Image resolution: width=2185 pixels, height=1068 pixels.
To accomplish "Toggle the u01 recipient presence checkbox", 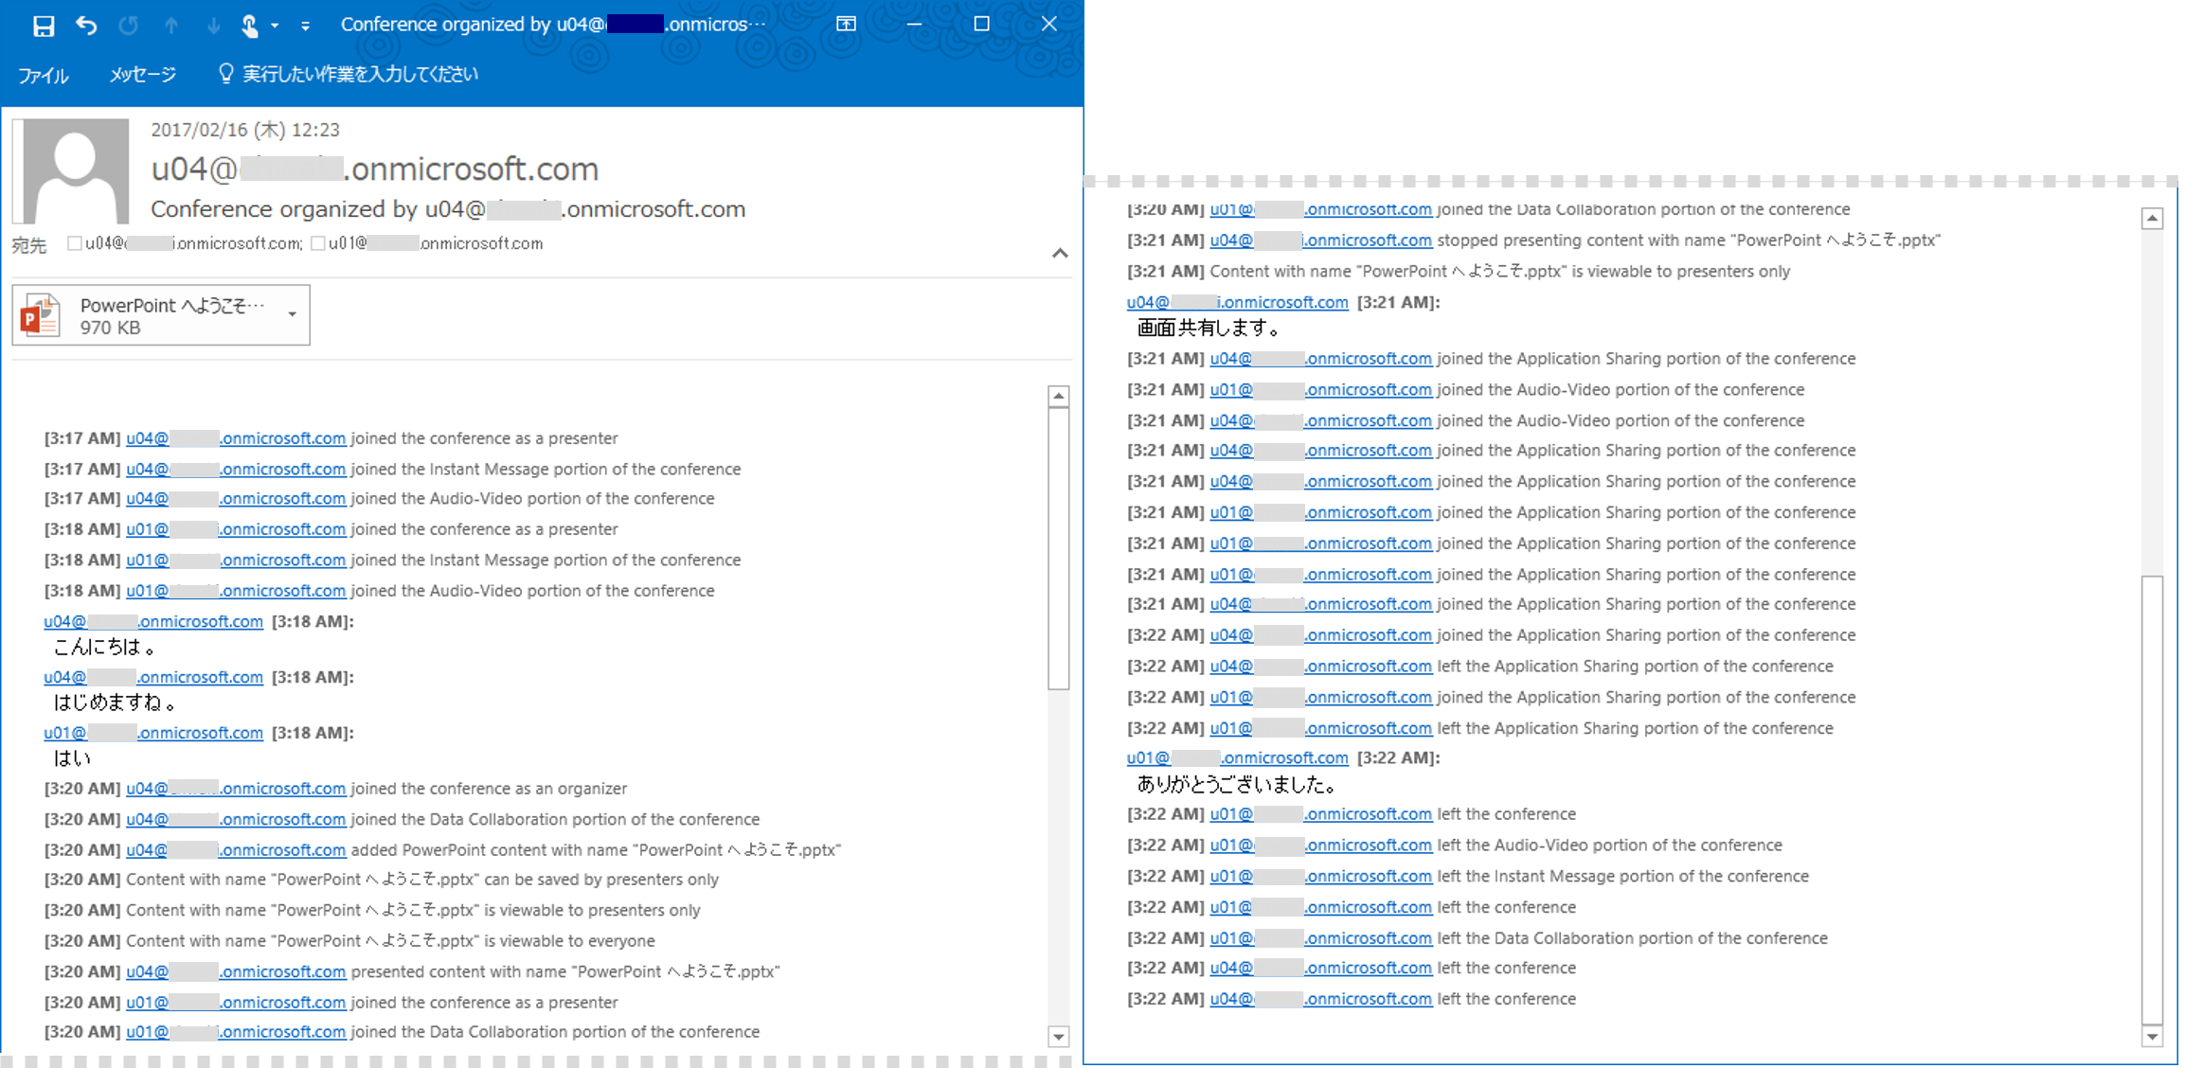I will point(318,243).
